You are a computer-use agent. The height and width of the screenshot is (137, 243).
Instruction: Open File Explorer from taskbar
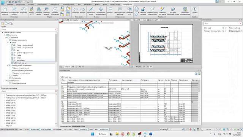(117, 134)
